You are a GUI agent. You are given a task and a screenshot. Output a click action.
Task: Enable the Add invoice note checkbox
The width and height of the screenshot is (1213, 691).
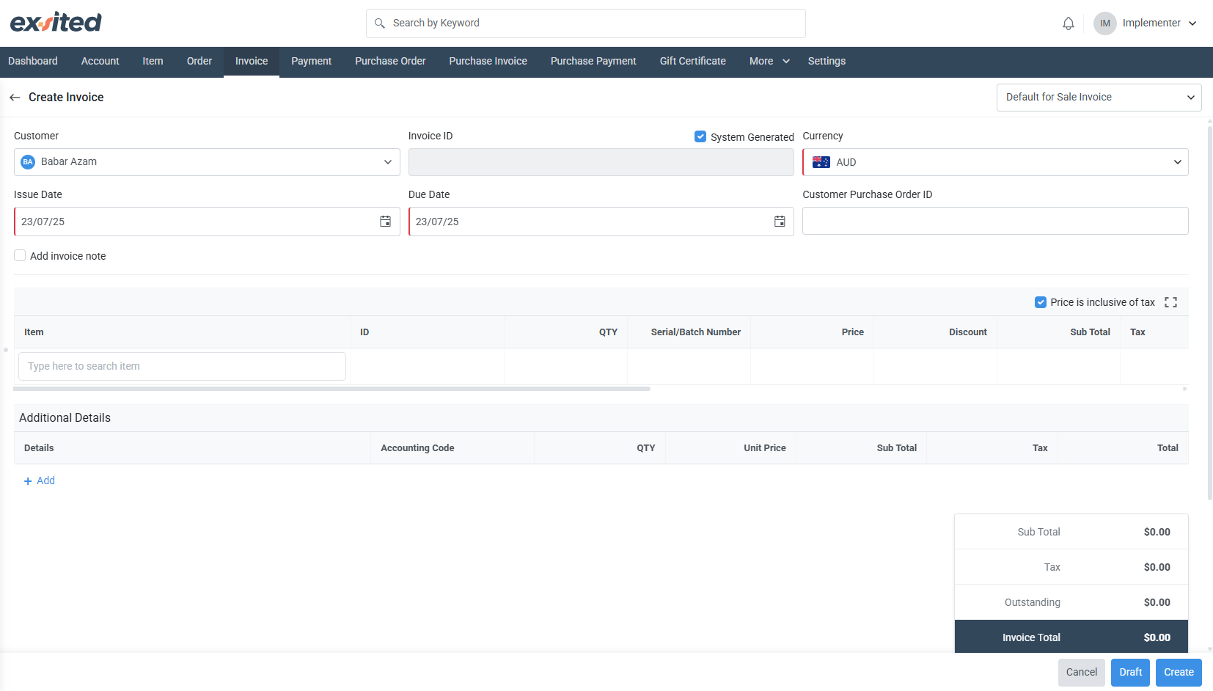coord(20,255)
